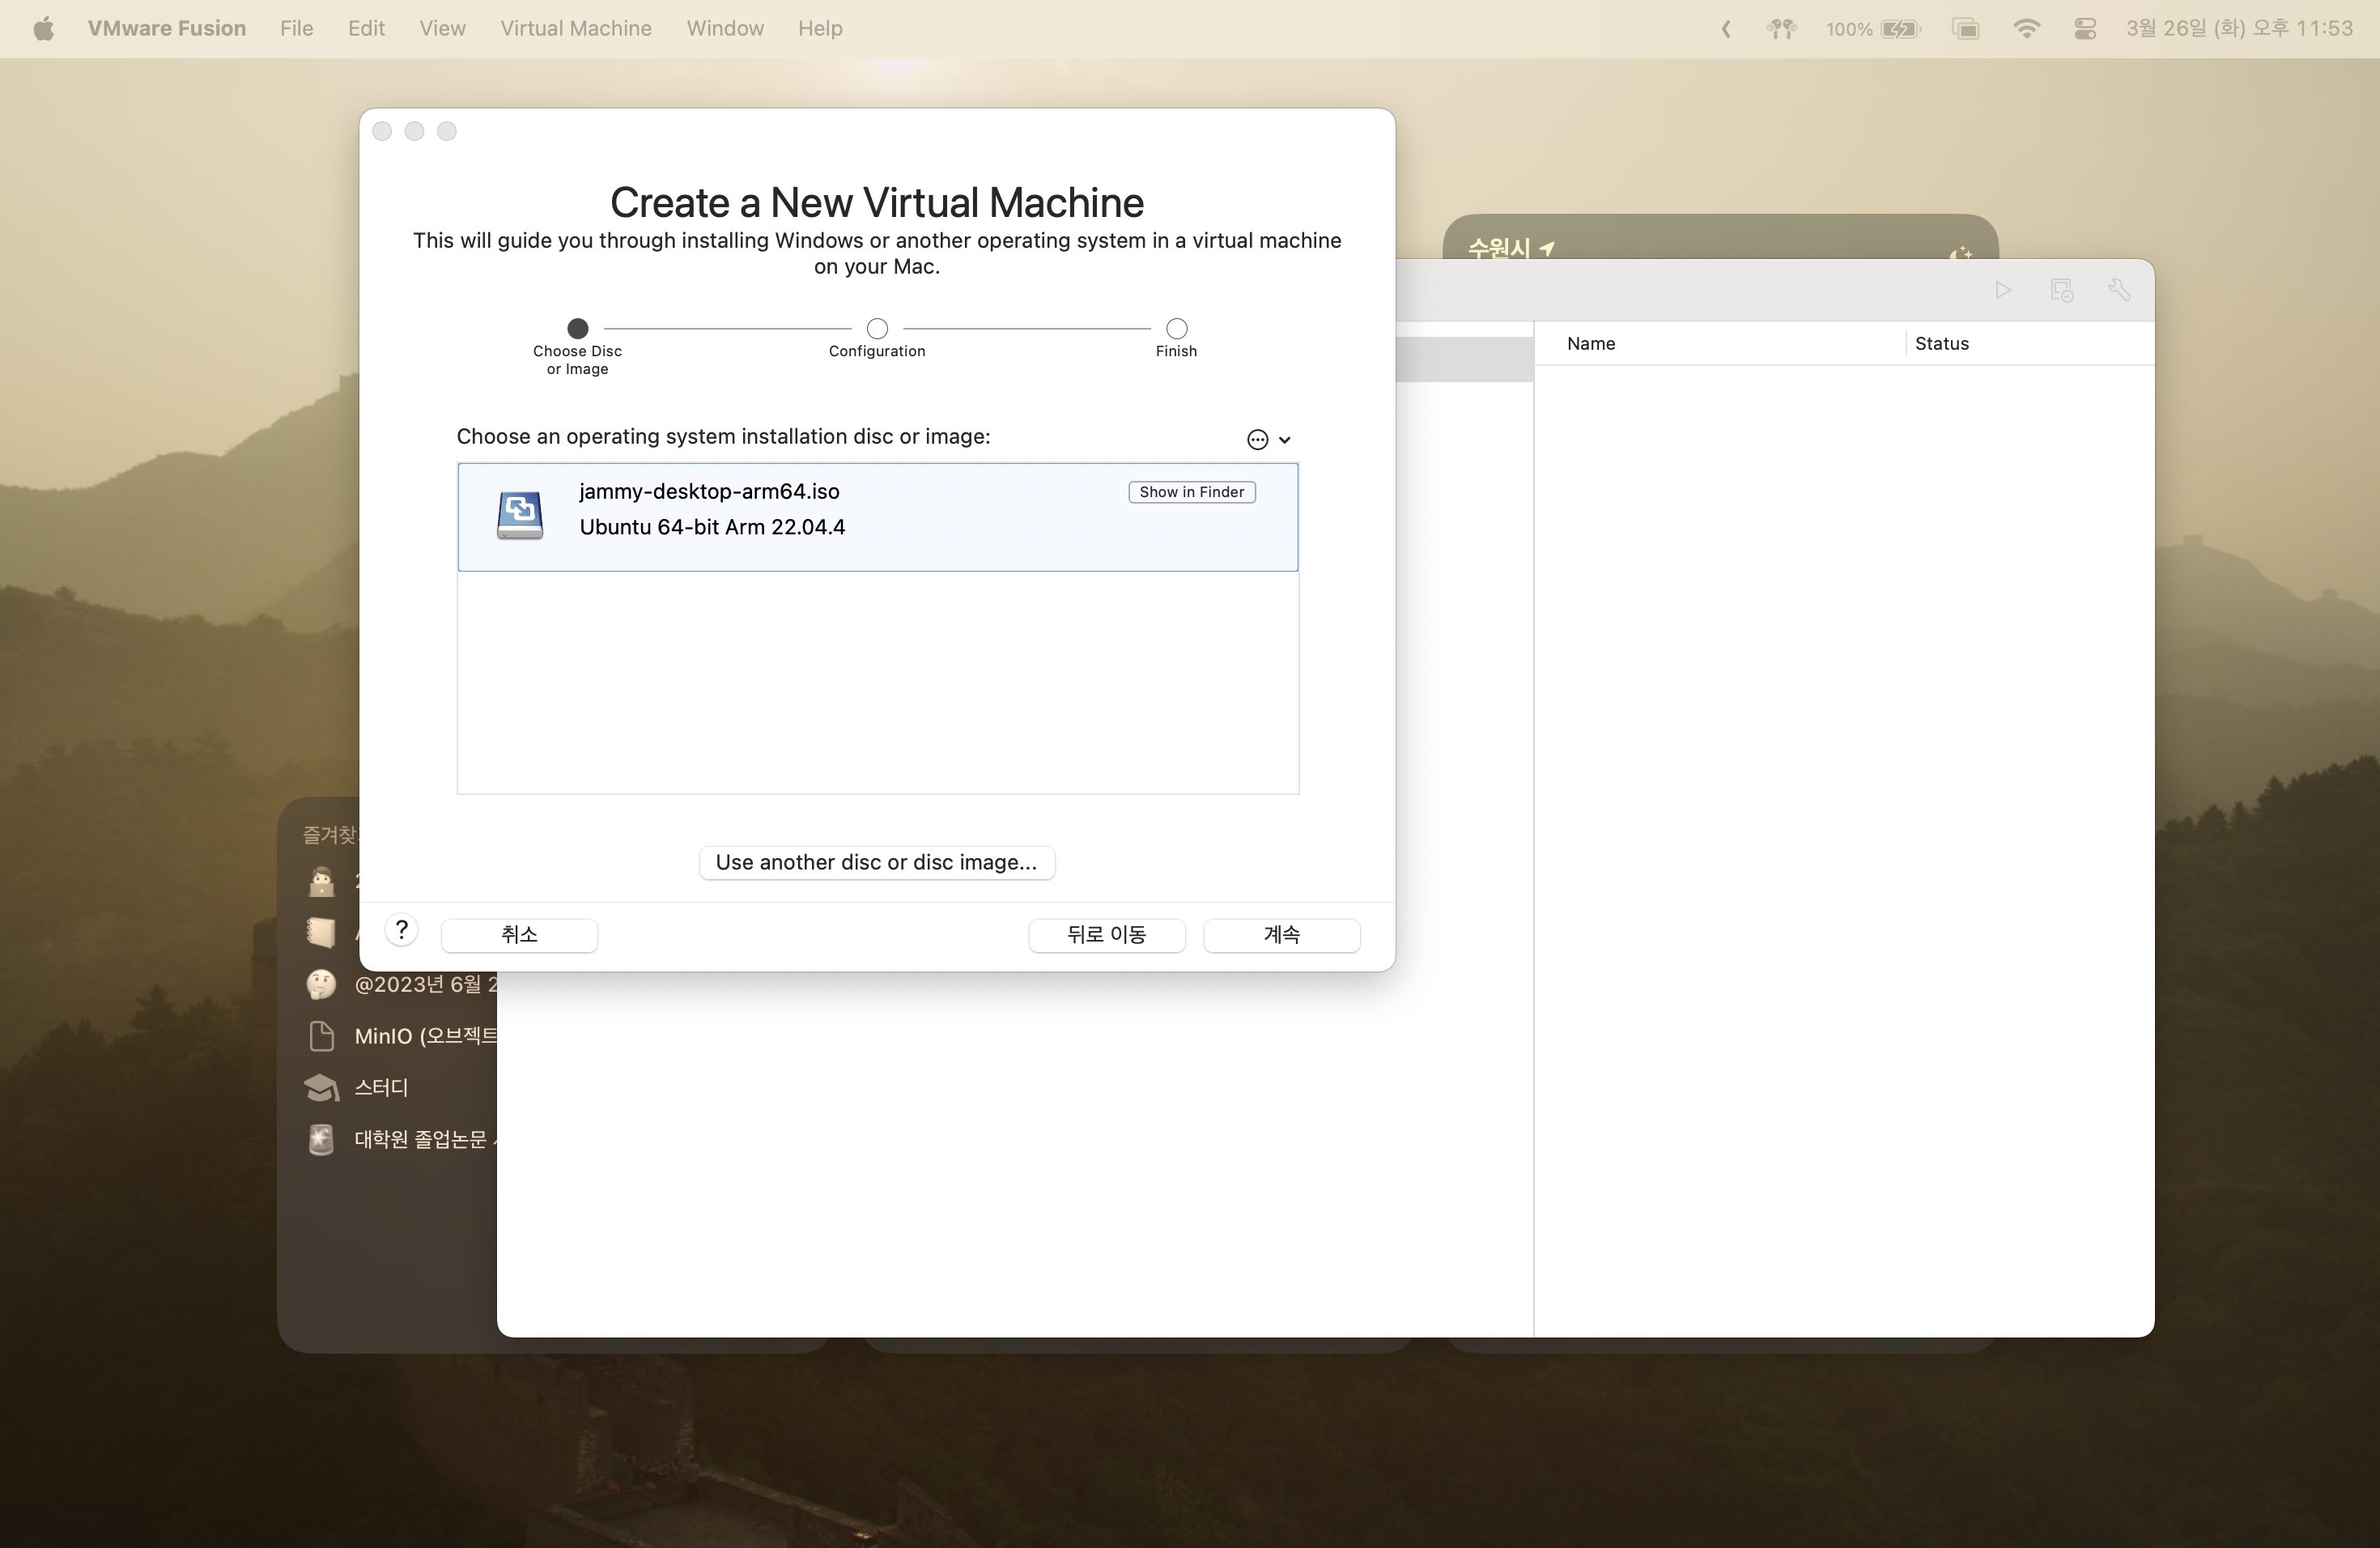Click the snapshots icon in library toolbar
This screenshot has width=2380, height=1548.
pos(2061,290)
